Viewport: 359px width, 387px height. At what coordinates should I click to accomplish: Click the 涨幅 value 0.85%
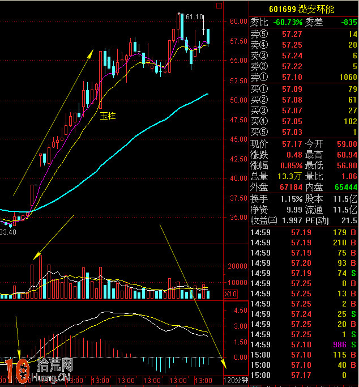292,165
